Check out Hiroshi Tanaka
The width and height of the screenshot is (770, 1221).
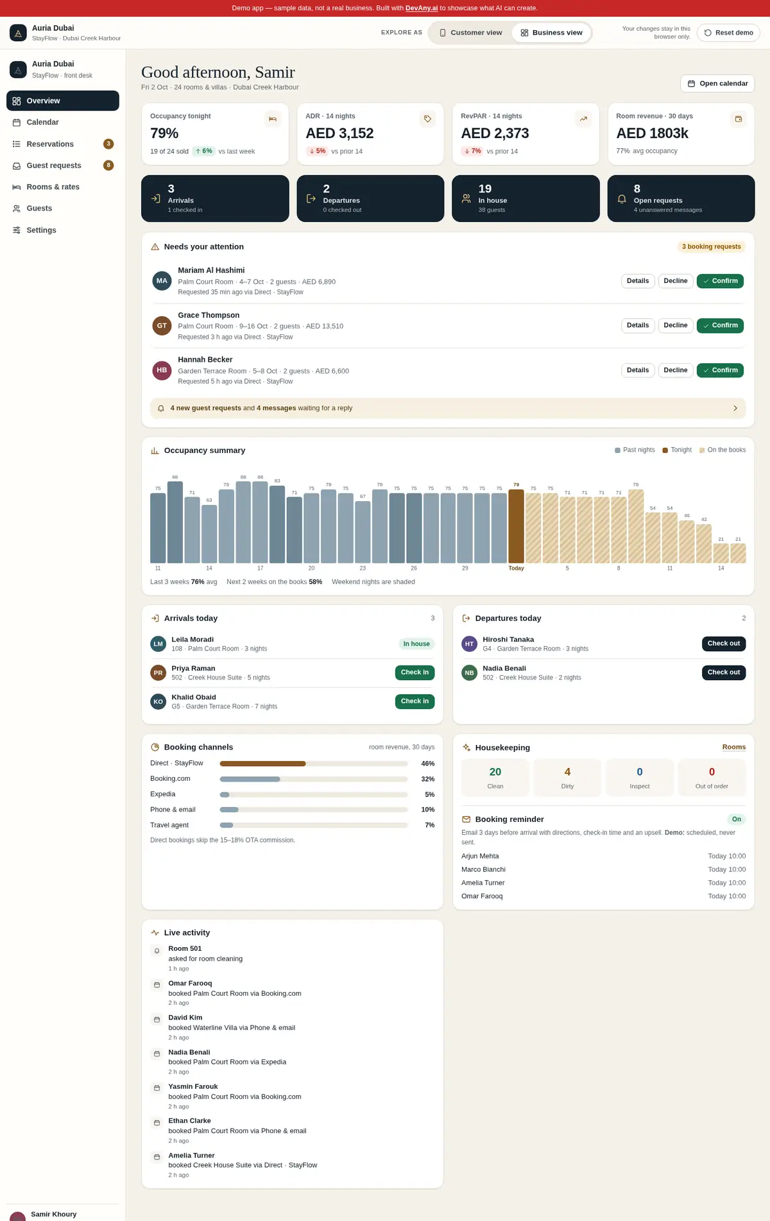click(x=724, y=644)
